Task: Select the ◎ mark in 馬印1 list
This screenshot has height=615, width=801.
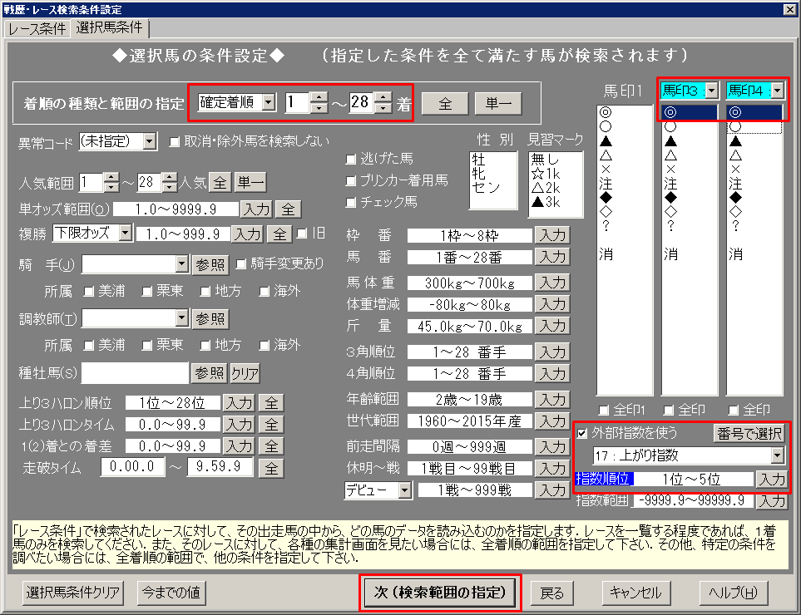Action: point(606,112)
